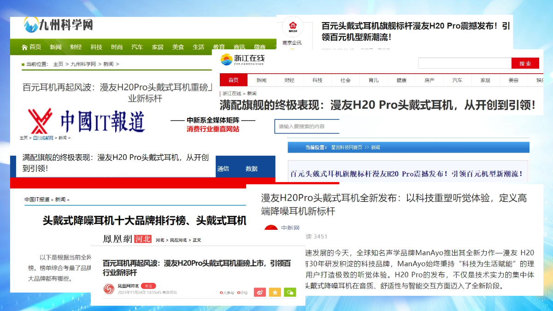Click 九州科学网 link in breadcrumb
The image size is (553, 311).
(83, 64)
